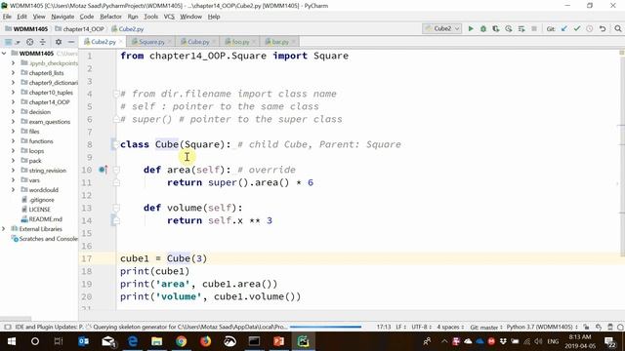Viewport: 625px width, 351px height.
Task: Open the LF line separator selector
Action: point(400,327)
